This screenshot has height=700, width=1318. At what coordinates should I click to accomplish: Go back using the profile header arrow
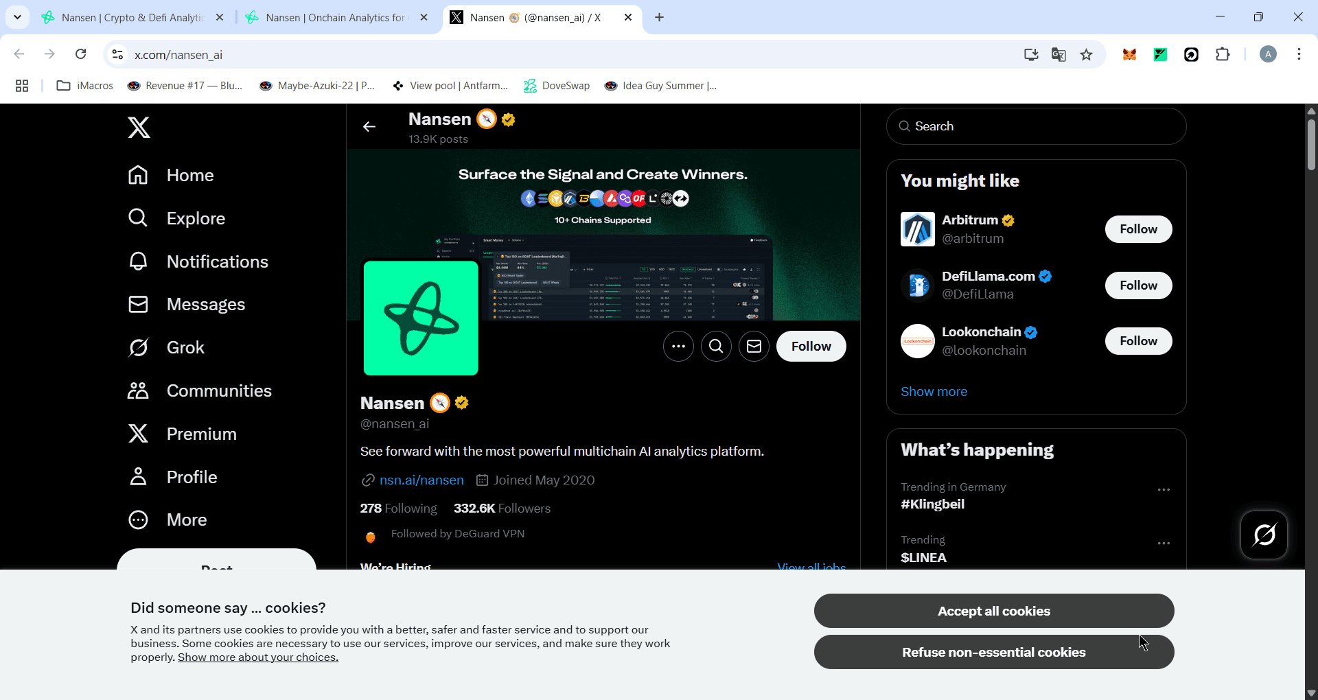(x=369, y=127)
